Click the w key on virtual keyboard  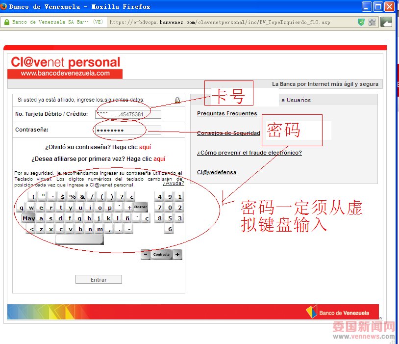pos(31,208)
